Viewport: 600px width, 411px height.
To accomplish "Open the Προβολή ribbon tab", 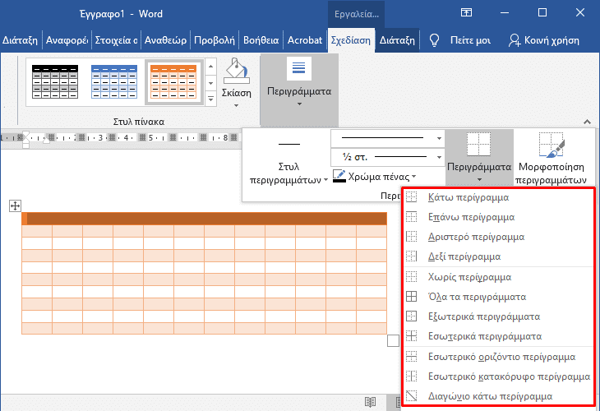I will 215,39.
